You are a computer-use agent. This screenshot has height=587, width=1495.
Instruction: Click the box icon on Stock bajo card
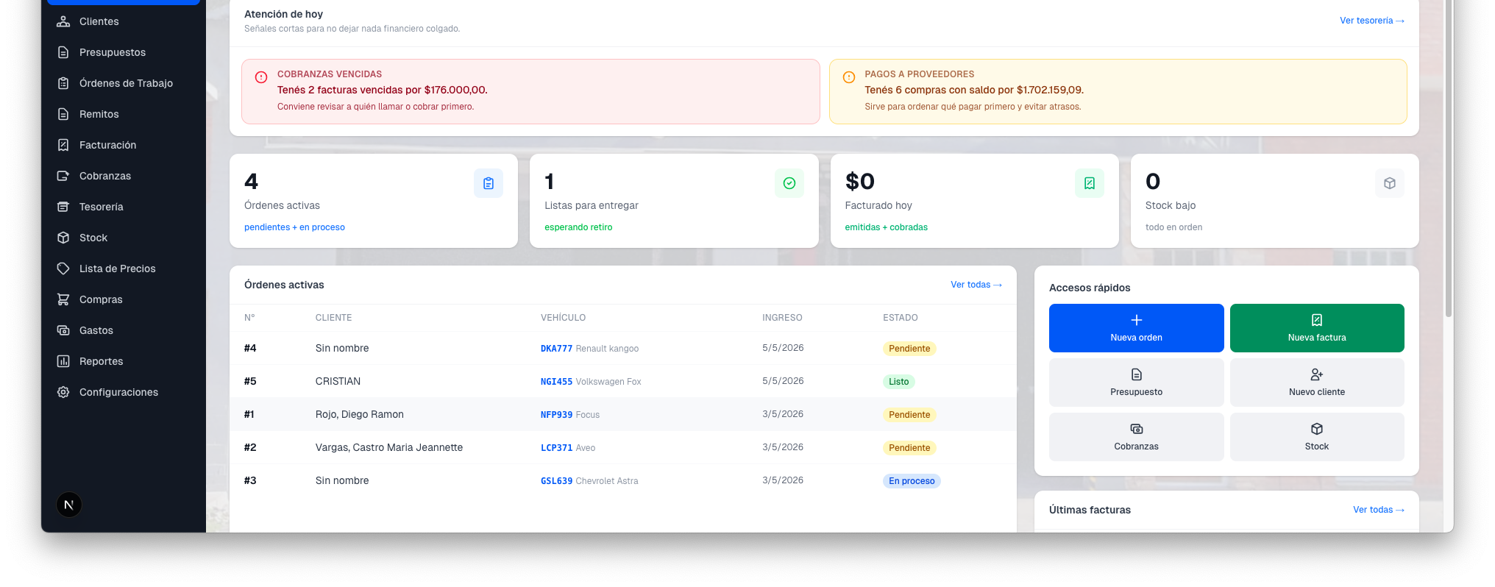(x=1390, y=183)
